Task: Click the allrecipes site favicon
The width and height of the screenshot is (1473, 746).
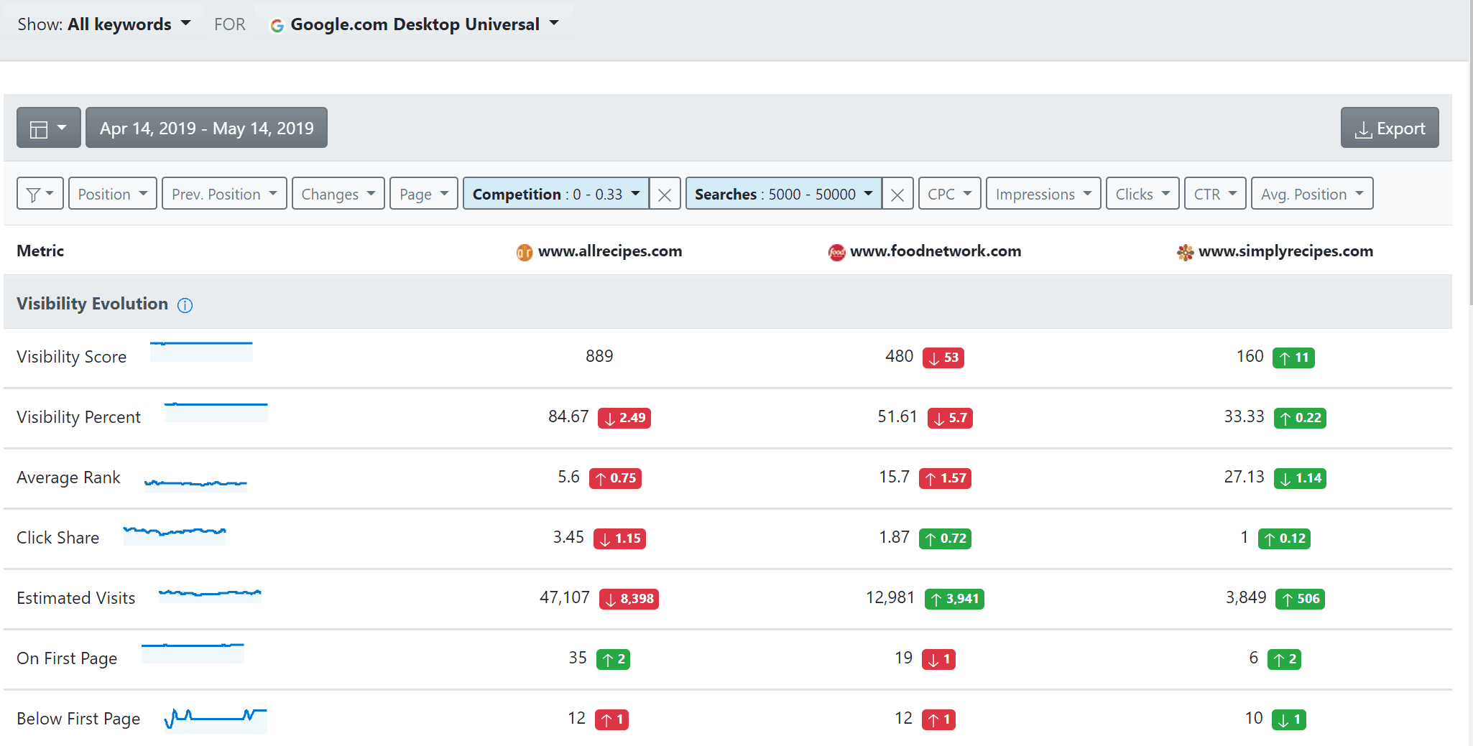Action: (525, 252)
